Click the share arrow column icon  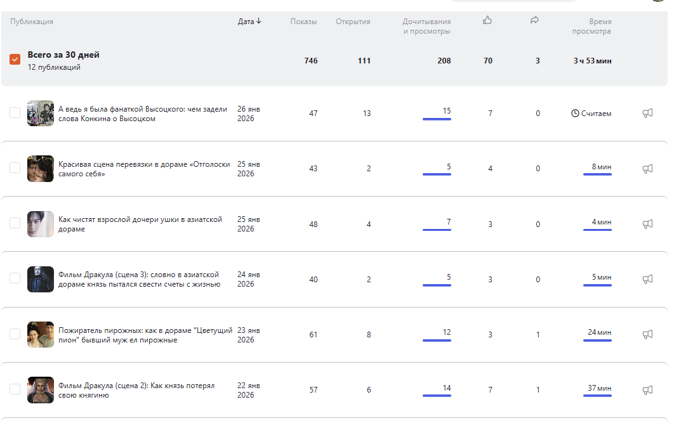534,20
